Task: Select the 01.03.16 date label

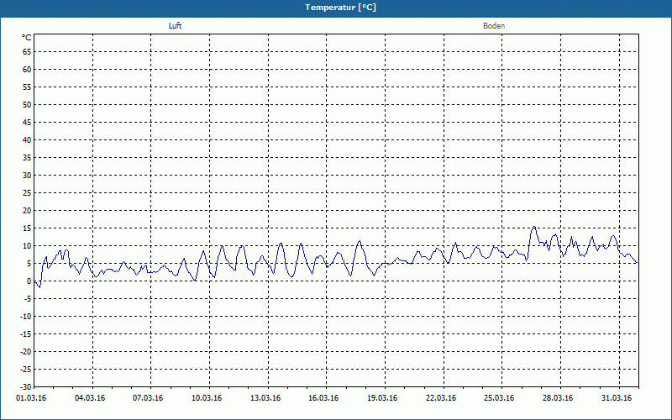Action: 31,398
